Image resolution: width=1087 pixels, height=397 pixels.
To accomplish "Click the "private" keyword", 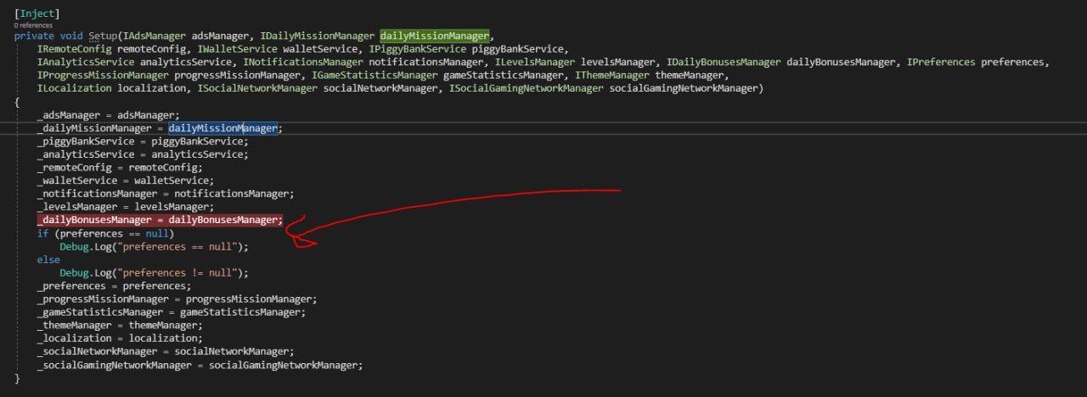I will click(x=34, y=36).
